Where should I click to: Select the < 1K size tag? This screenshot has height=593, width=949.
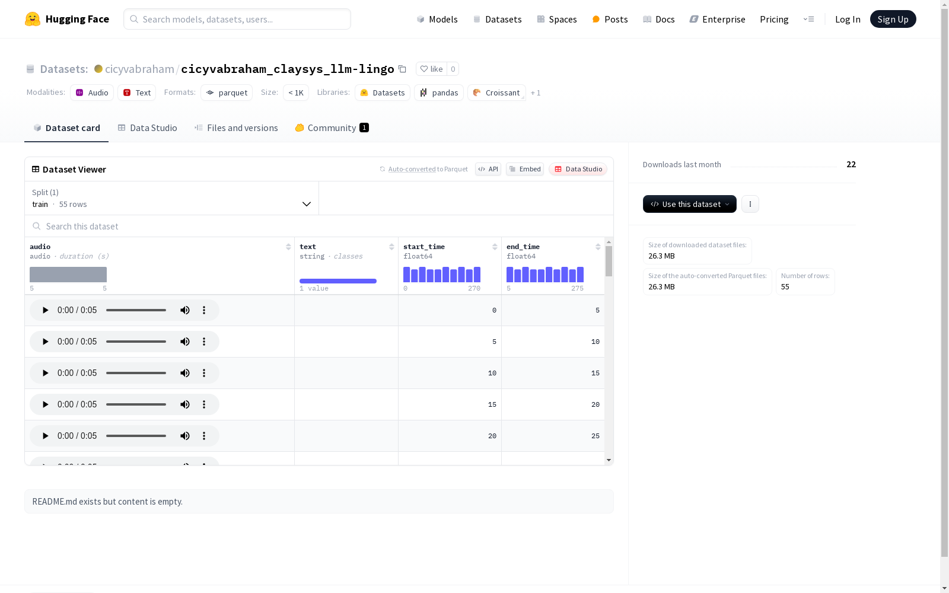pos(296,93)
